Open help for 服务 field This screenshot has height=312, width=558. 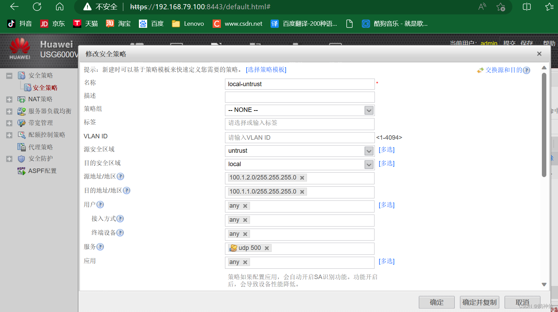pyautogui.click(x=100, y=247)
